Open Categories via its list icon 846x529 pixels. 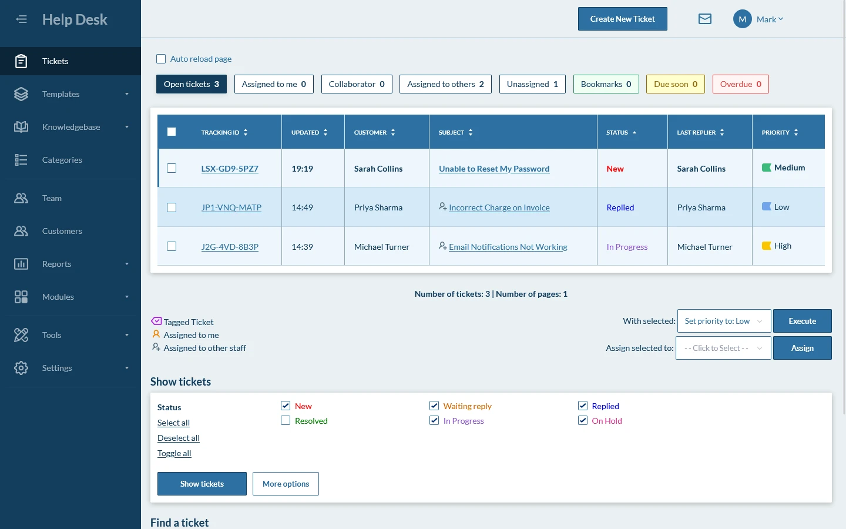pyautogui.click(x=21, y=160)
